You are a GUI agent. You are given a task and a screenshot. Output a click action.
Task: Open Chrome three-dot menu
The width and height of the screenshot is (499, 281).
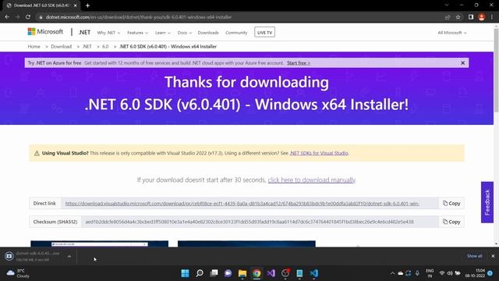click(492, 17)
